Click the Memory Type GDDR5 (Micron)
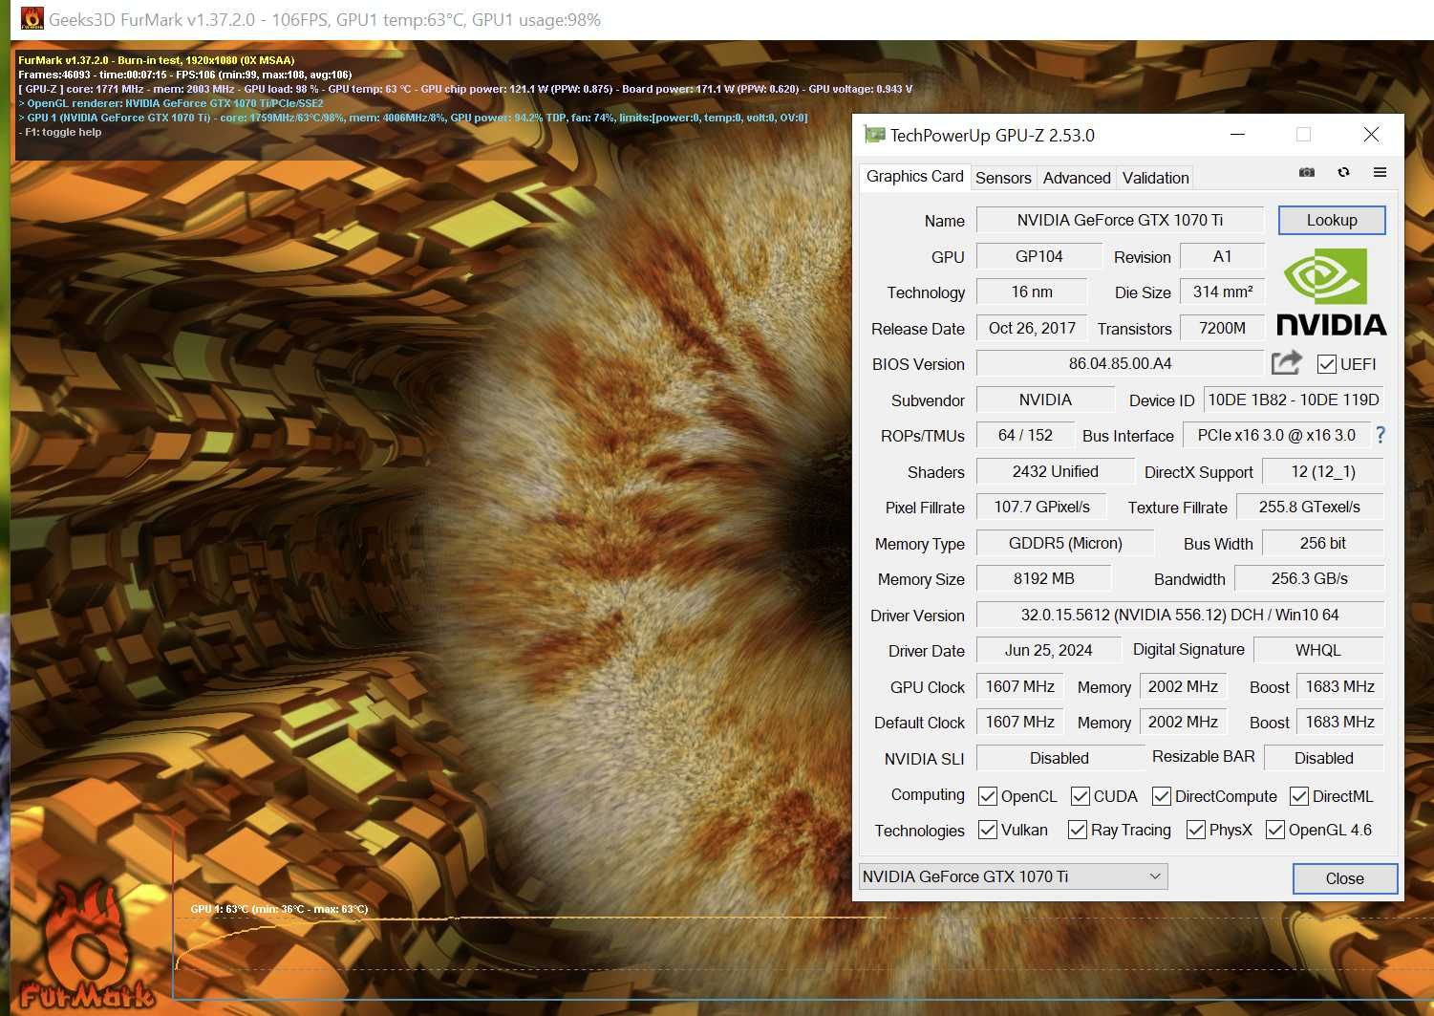This screenshot has width=1434, height=1016. pyautogui.click(x=1065, y=543)
